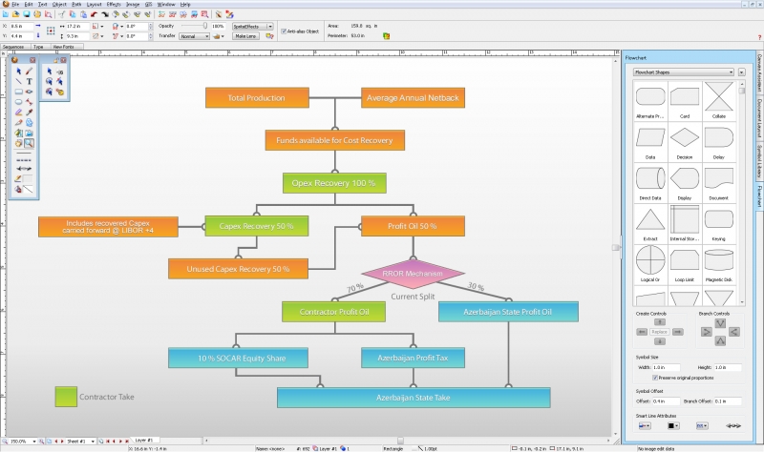Click the Sequences tab button
The width and height of the screenshot is (764, 452).
(13, 47)
